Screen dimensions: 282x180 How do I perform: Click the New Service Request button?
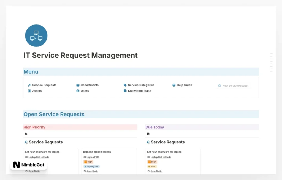233,85
